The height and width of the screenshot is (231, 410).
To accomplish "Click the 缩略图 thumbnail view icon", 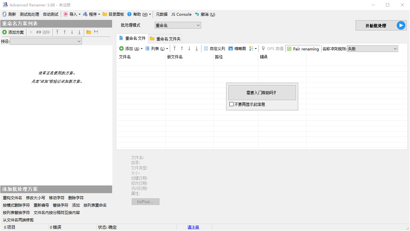I will click(231, 49).
